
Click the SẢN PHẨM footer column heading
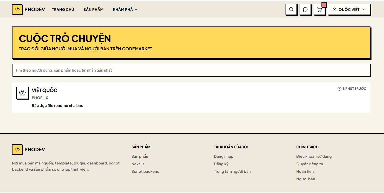[141, 147]
